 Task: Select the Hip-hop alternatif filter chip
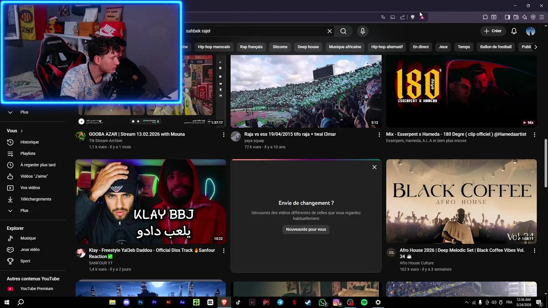pos(387,47)
